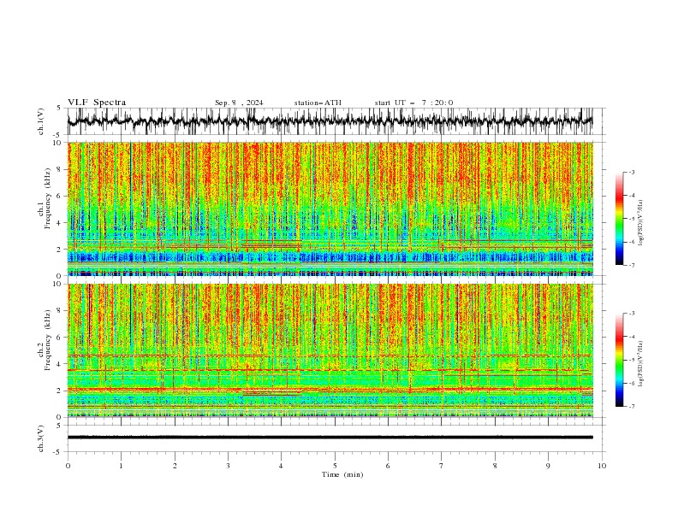Click the "station=ATH" label
Screen dimensions: 678x523
tap(318, 103)
